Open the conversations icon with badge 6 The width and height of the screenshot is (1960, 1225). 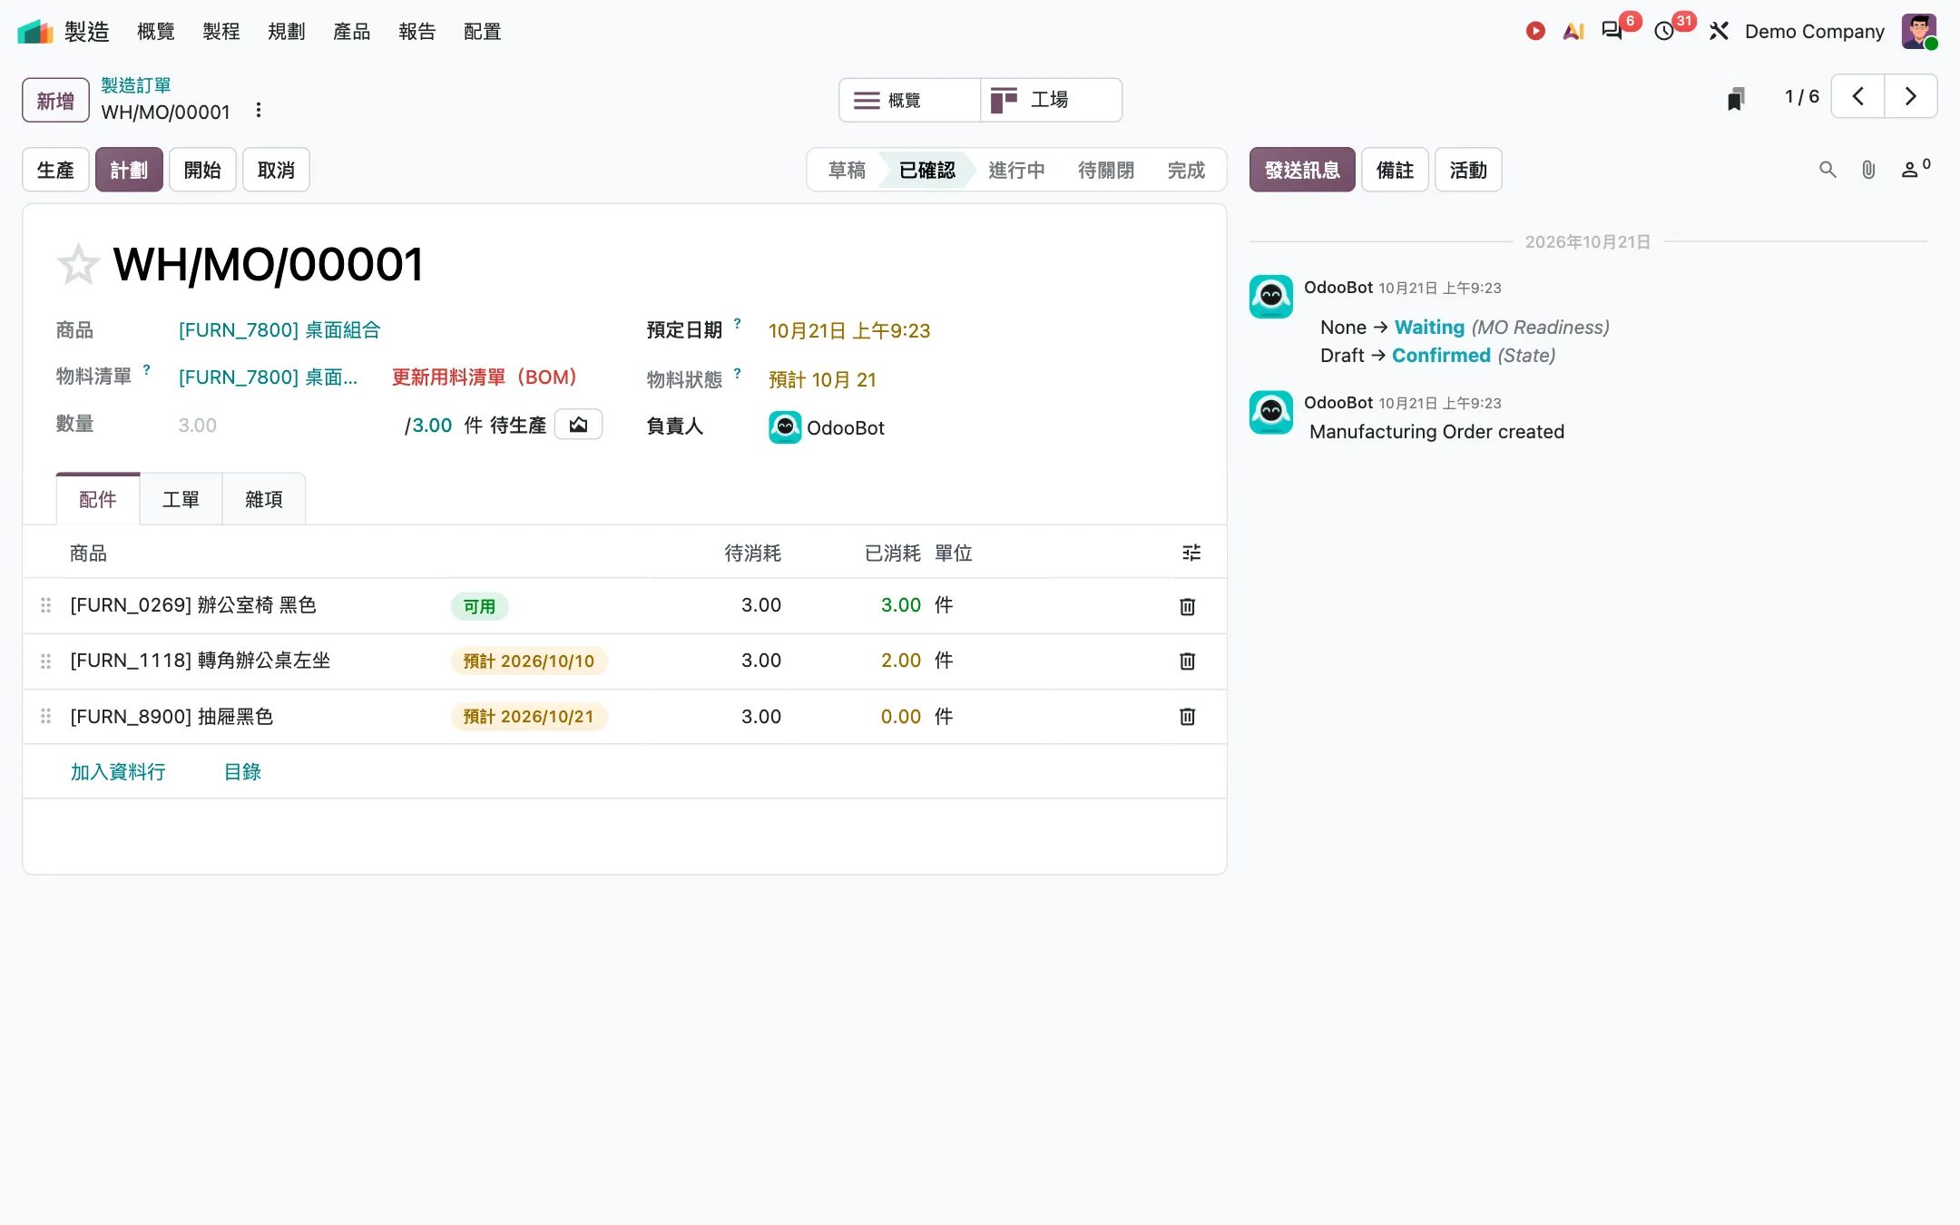pos(1612,31)
